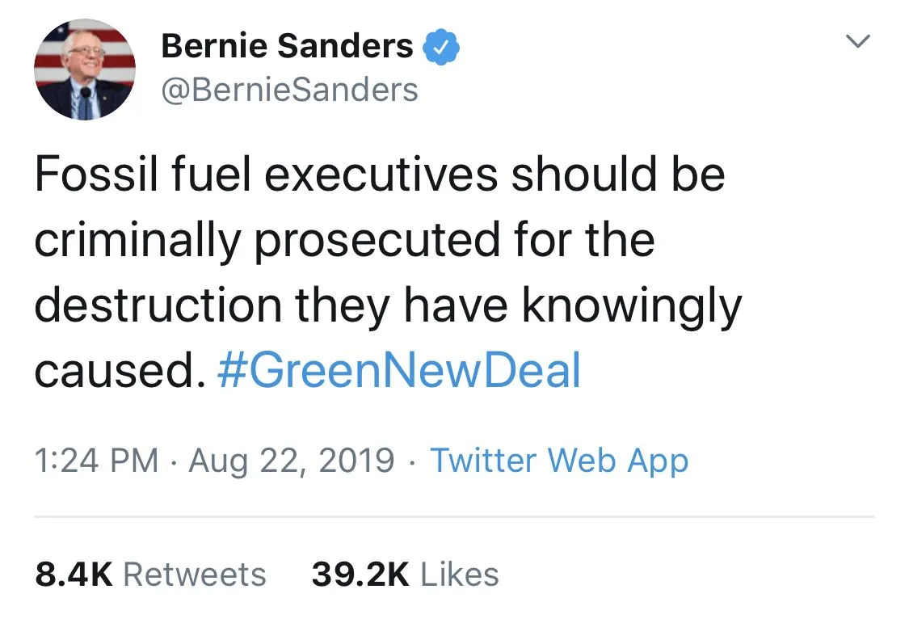Open the @BernieSanders handle link

coord(289,90)
